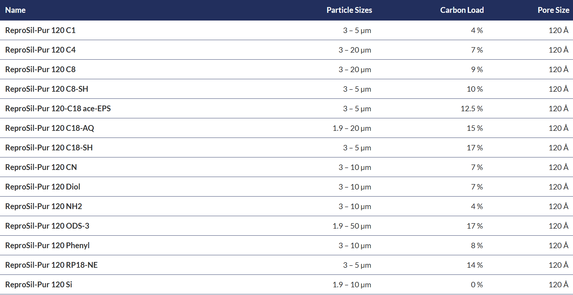The height and width of the screenshot is (295, 573).
Task: Open the ReproSil-Pur 120 NH2 entry
Action: [44, 206]
